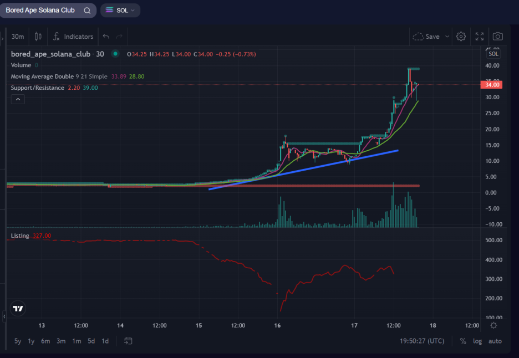Open the go-to-date calendar icon

(x=128, y=341)
